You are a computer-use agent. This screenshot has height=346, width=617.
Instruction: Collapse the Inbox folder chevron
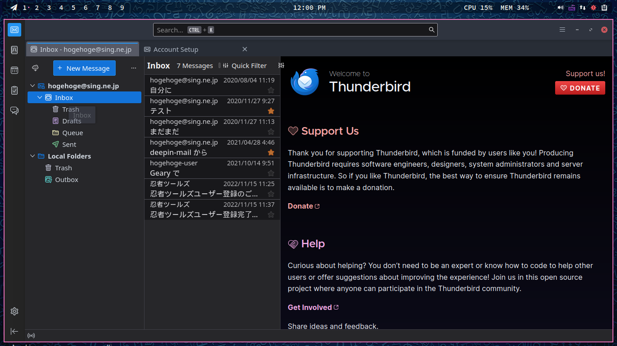pyautogui.click(x=40, y=97)
